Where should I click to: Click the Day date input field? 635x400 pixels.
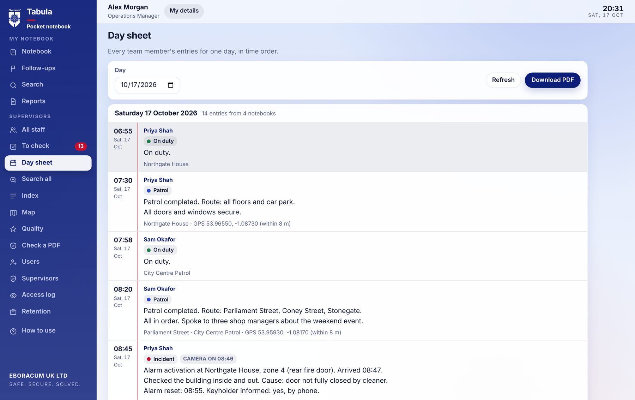click(x=147, y=85)
